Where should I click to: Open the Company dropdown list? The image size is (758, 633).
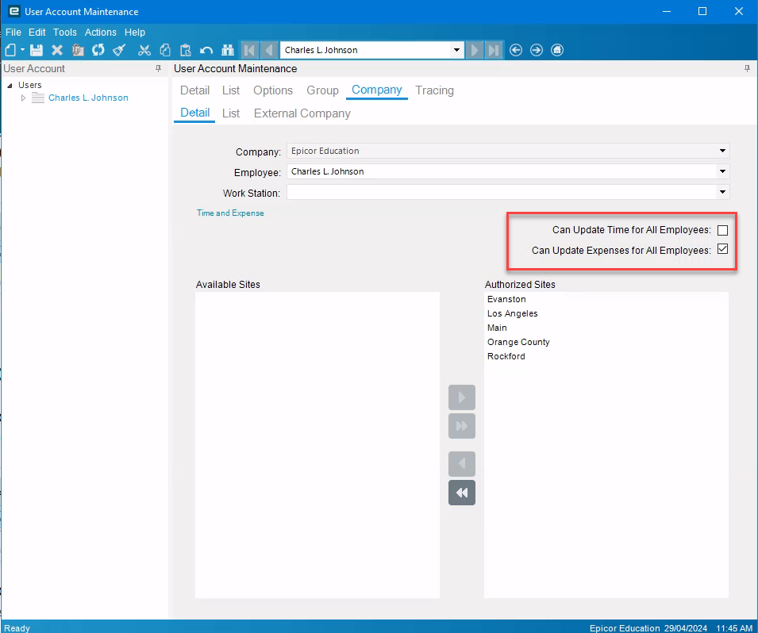(x=722, y=151)
